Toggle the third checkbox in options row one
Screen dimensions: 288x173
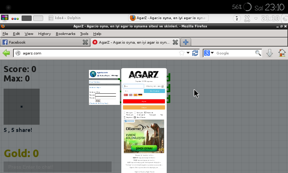145,112
